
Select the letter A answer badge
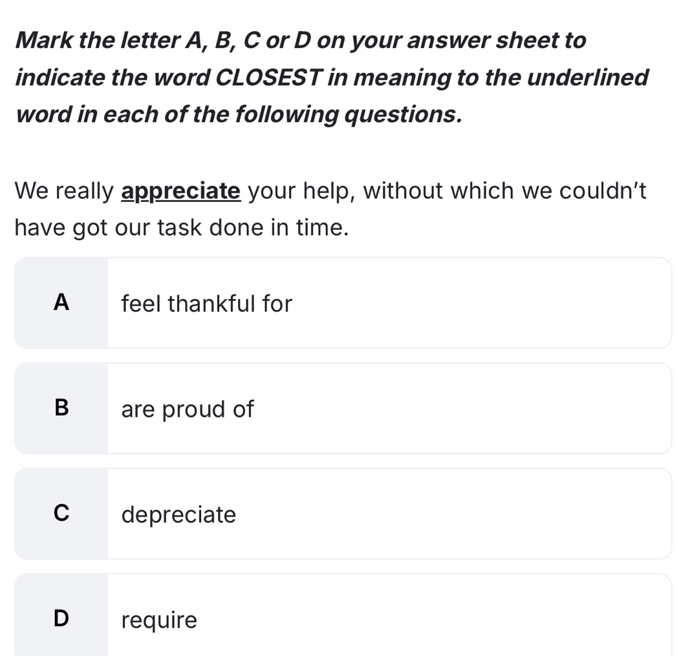[x=61, y=303]
